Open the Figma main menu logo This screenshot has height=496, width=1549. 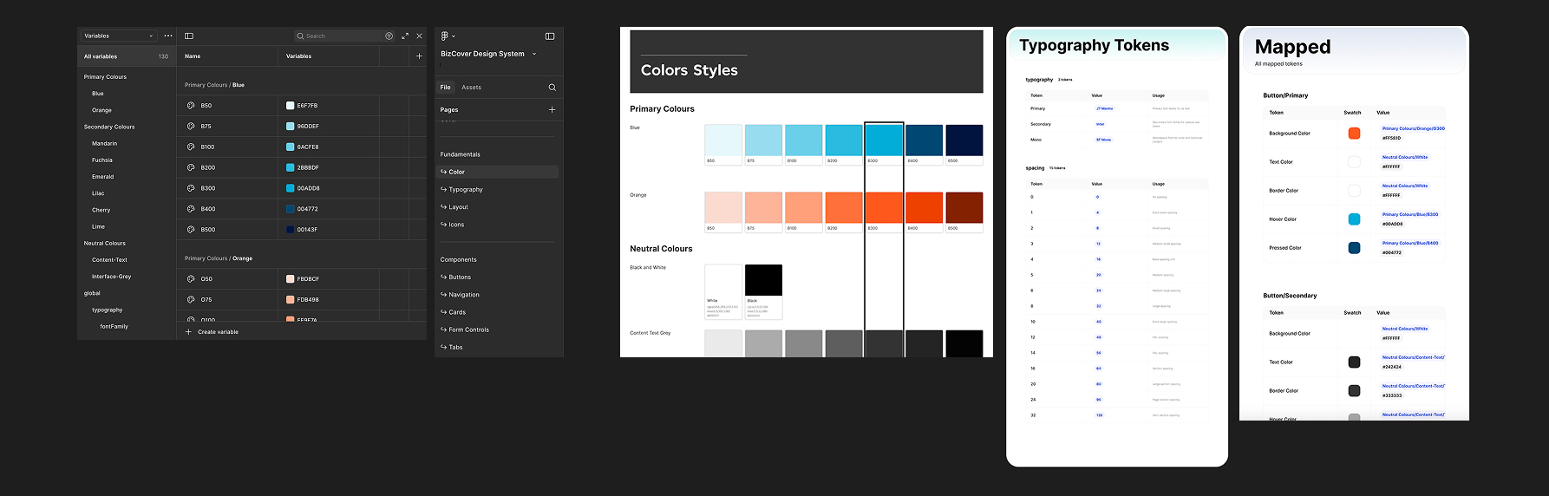(x=446, y=36)
